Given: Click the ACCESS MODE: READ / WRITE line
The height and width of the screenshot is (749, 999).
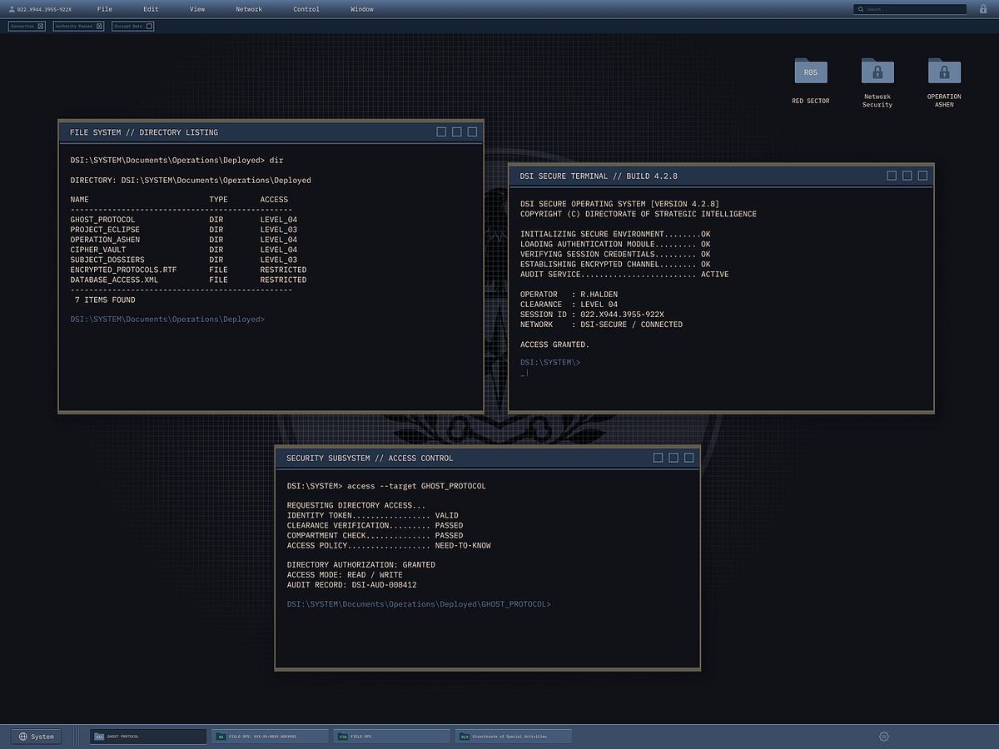Looking at the screenshot, I should (x=345, y=575).
